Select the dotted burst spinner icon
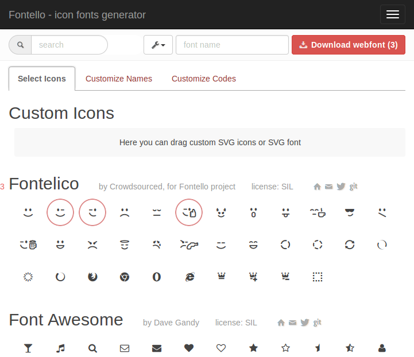Screen dimensions: 414x357 click(28, 277)
